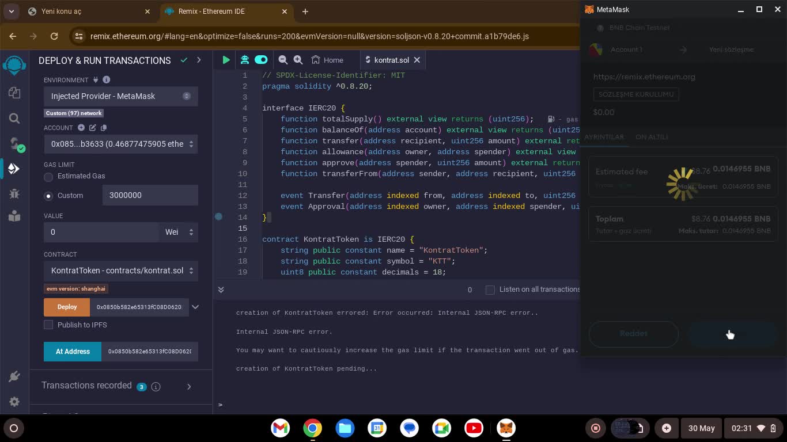Open the Debugger bug icon
787x442 pixels.
[14, 194]
